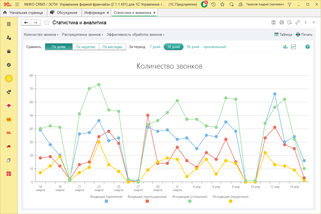Select compare 'По месяцам' toggle
The image size is (321, 214).
(113, 47)
